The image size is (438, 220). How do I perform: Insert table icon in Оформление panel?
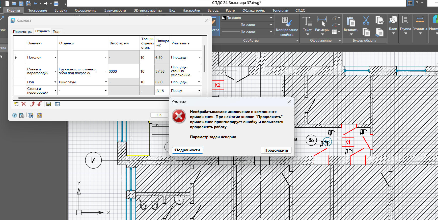335,32
